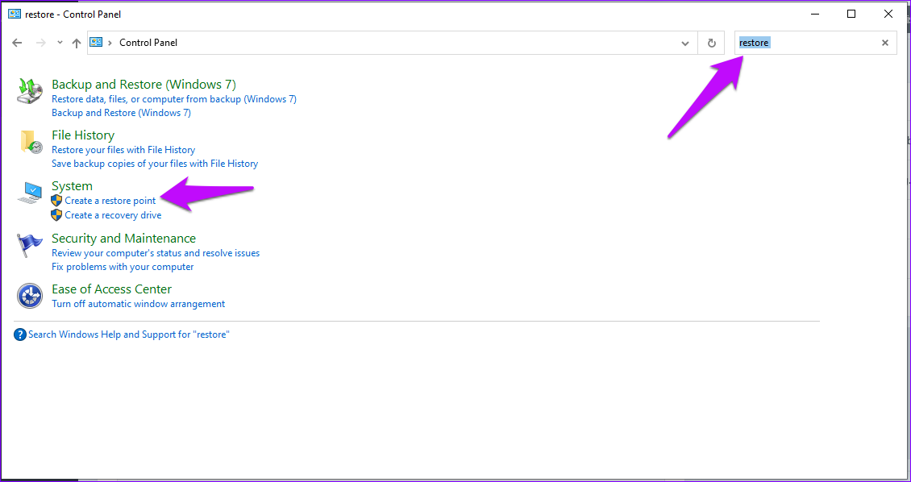
Task: Click the Back navigation arrow
Action: (x=18, y=43)
